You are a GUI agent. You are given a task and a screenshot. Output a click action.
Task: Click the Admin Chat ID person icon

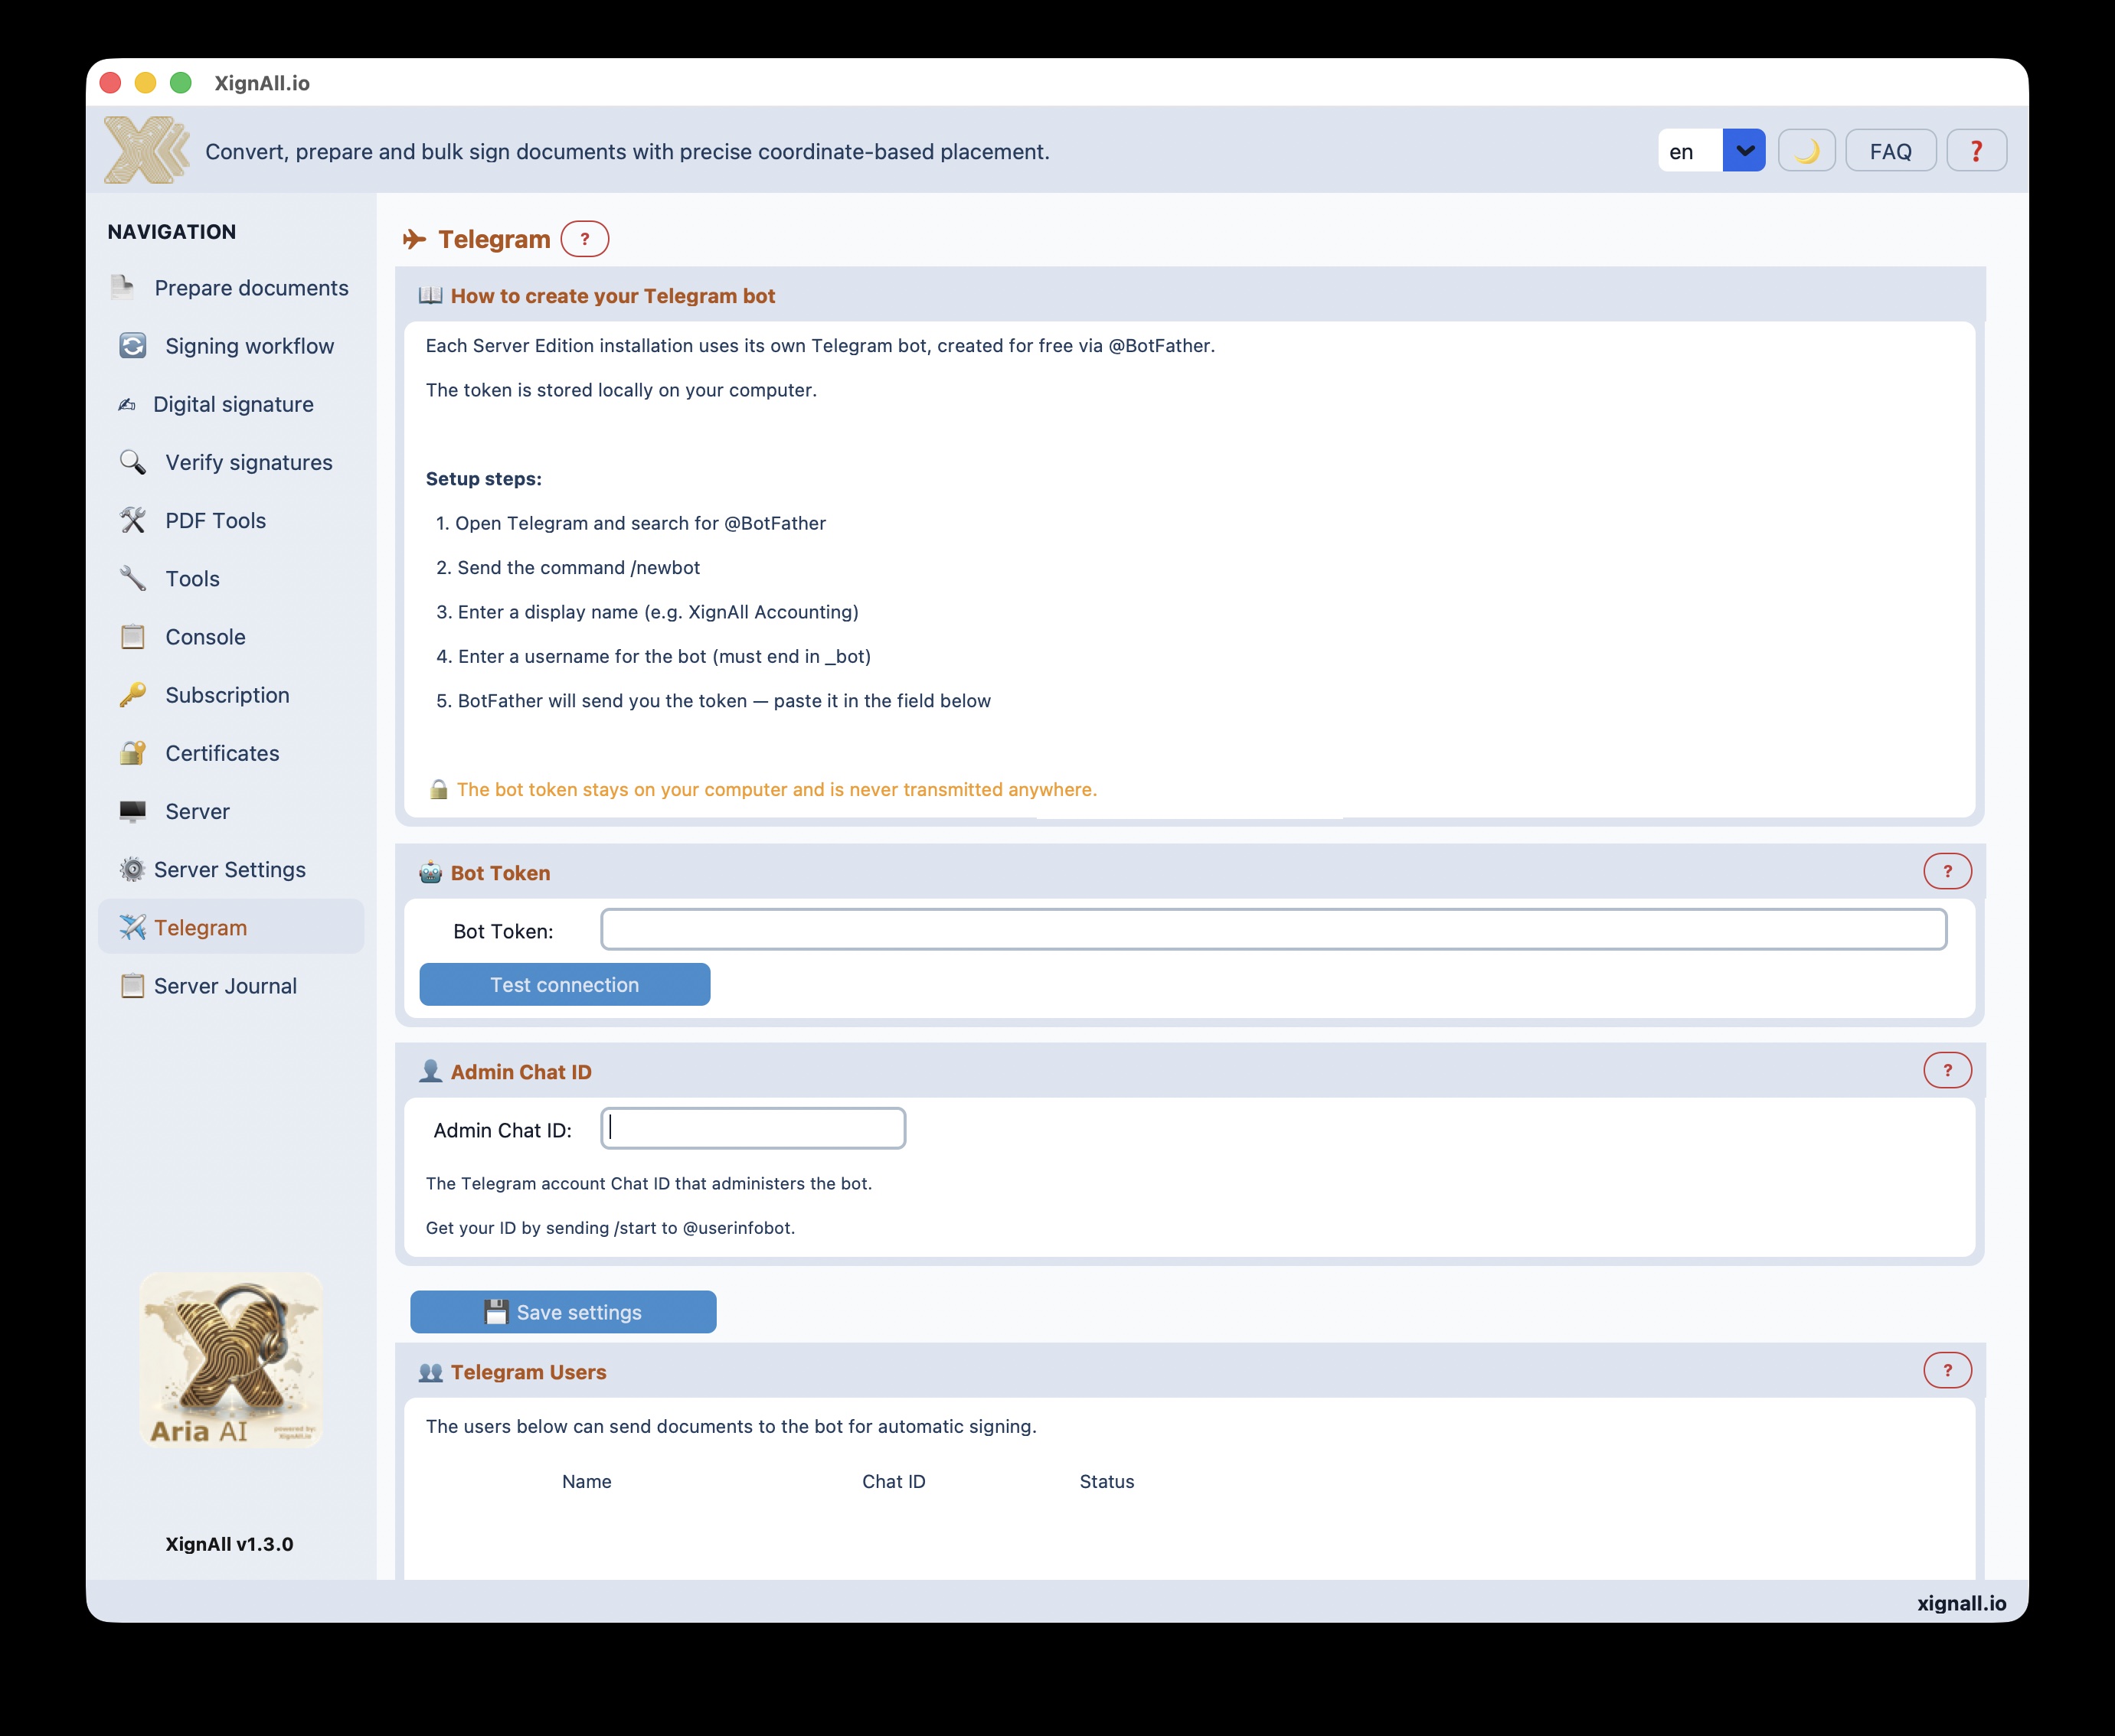coord(431,1071)
